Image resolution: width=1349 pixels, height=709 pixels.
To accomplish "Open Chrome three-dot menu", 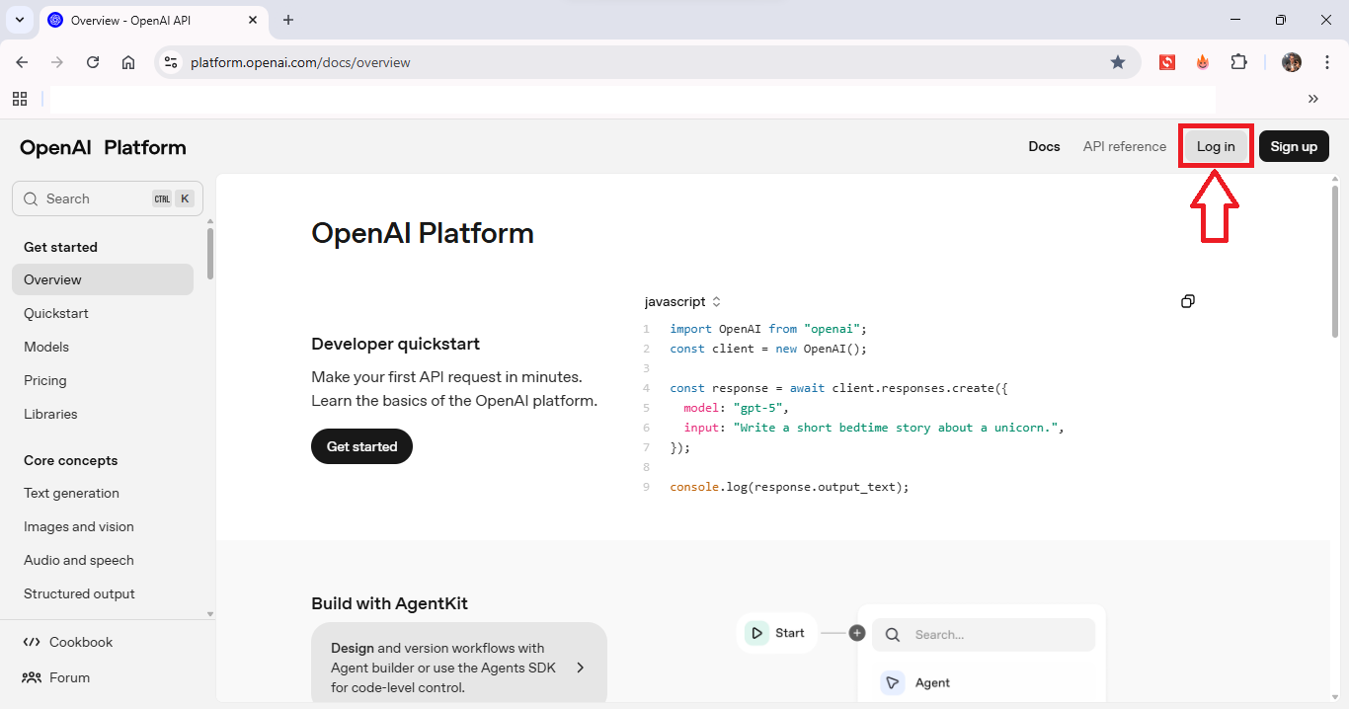I will point(1326,62).
